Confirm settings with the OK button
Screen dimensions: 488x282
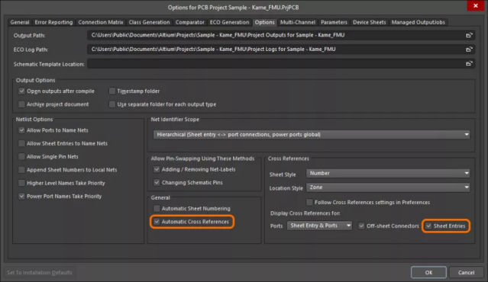[428, 272]
